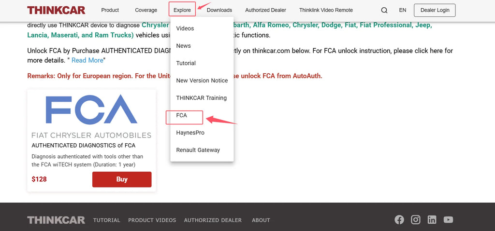Viewport: 495px width, 231px height.
Task: Click PRODUCT VIDEOS footer link
Action: pos(152,220)
